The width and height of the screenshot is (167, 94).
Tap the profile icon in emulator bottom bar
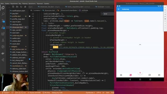(x=159, y=75)
